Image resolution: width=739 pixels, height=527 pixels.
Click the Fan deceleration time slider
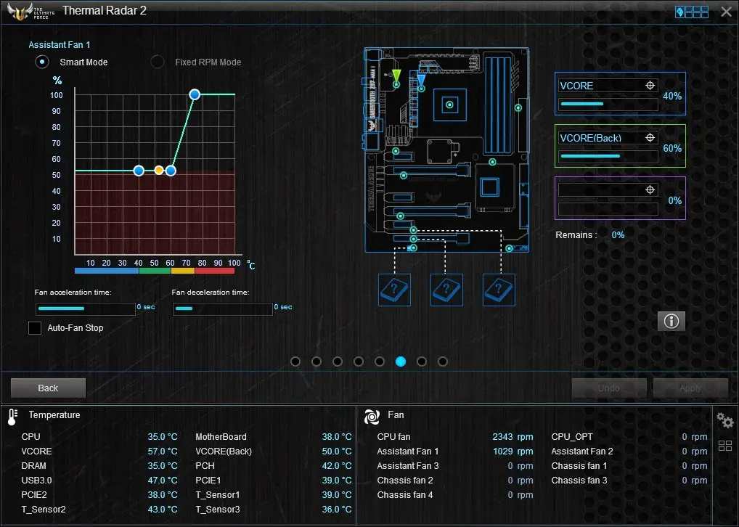pos(222,309)
